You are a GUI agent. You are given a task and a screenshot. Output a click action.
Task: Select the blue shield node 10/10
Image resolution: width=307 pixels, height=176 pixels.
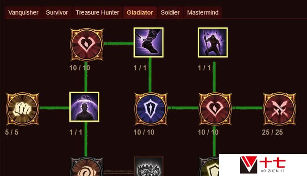tap(151, 109)
